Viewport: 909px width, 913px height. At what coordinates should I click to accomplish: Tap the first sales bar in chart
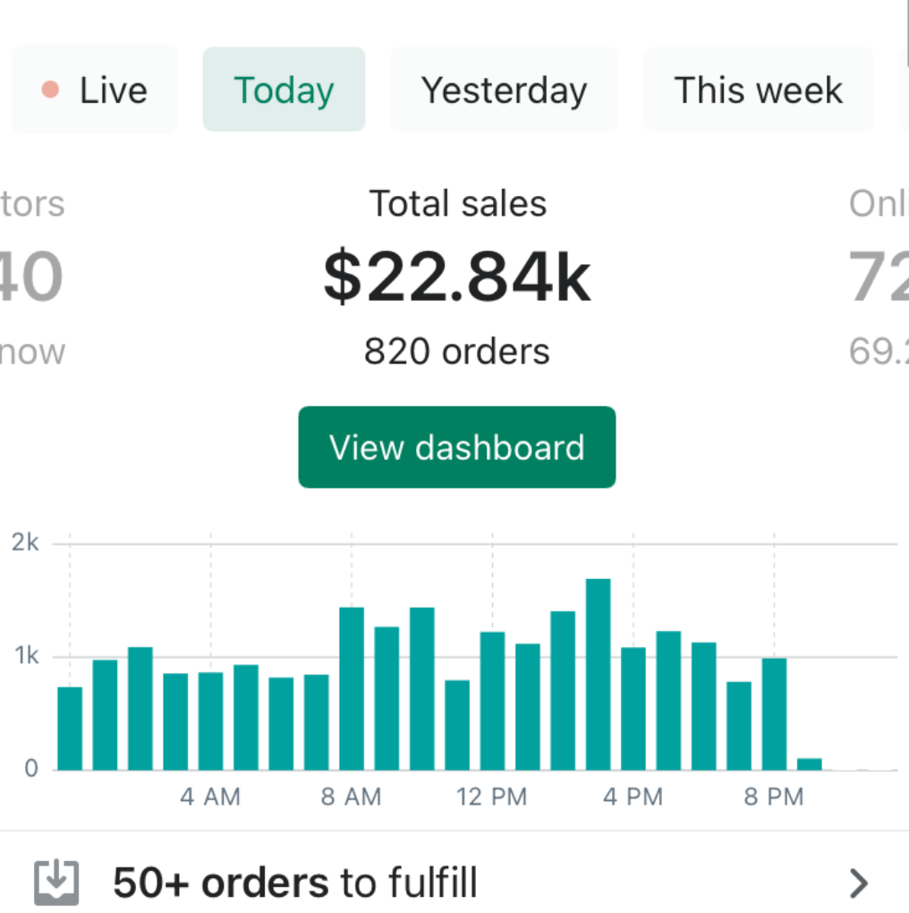[x=70, y=728]
